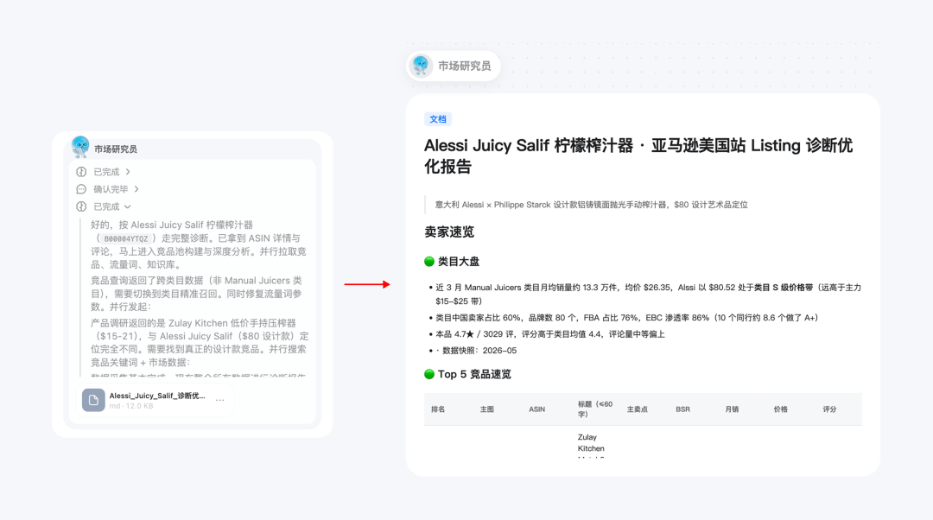The width and height of the screenshot is (933, 520).
Task: Click the Zulay Kitchen table cell
Action: click(x=591, y=445)
